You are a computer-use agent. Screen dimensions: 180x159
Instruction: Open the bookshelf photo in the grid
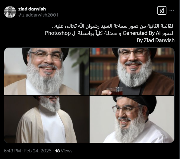[x=132, y=71]
